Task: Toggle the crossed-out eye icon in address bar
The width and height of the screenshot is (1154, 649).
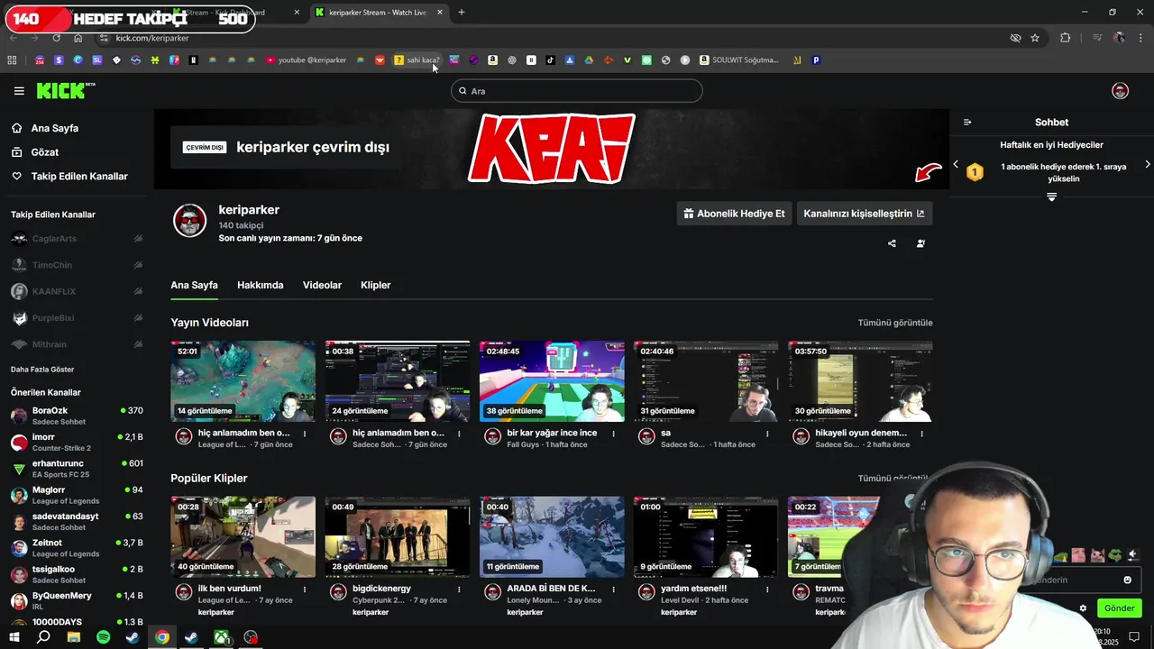Action: (1015, 38)
